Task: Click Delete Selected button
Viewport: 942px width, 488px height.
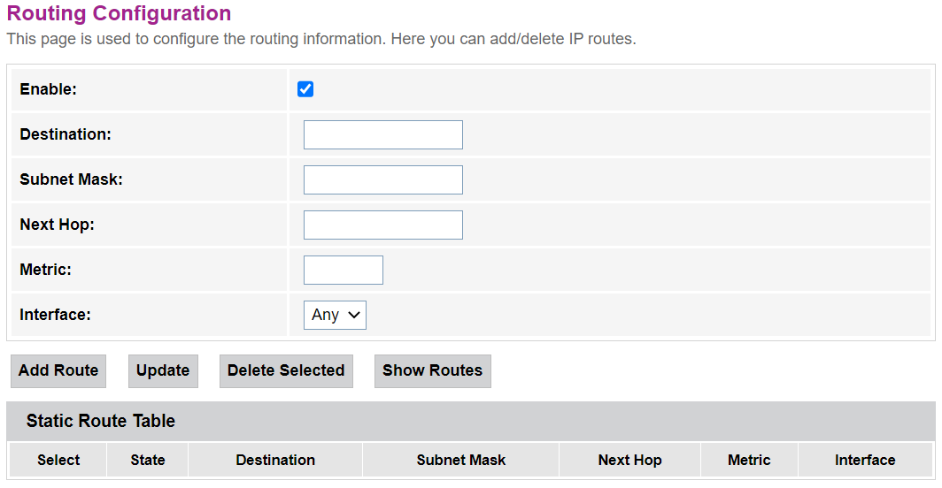Action: (x=286, y=370)
